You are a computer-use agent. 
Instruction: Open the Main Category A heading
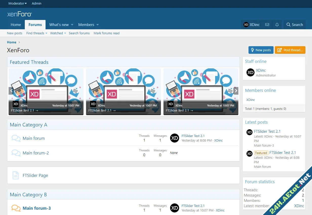29,125
